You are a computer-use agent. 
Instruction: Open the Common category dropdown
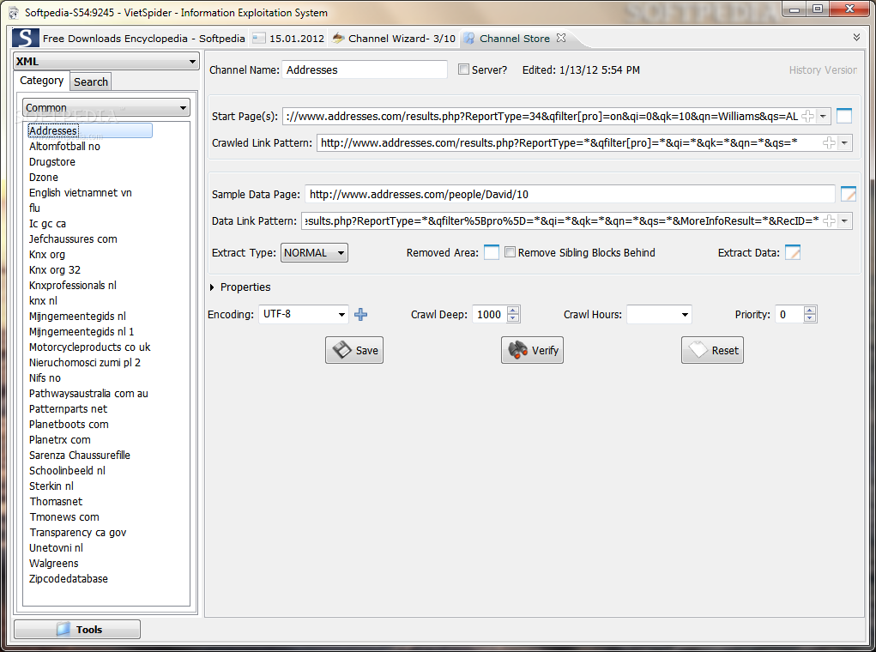pos(106,107)
